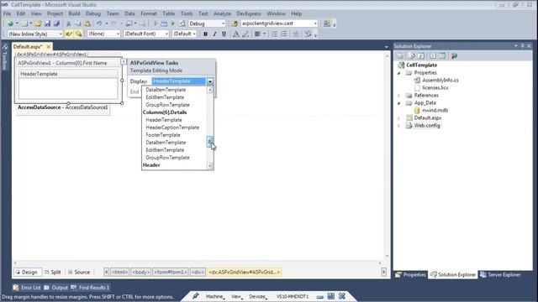Click the Start Debugging play icon

click(x=155, y=23)
